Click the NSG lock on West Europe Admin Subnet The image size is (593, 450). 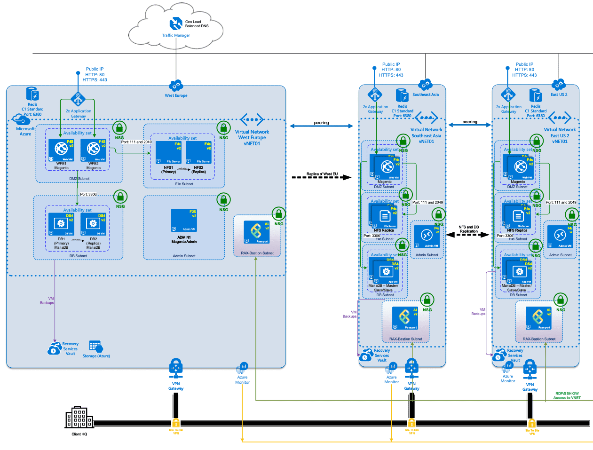223,199
